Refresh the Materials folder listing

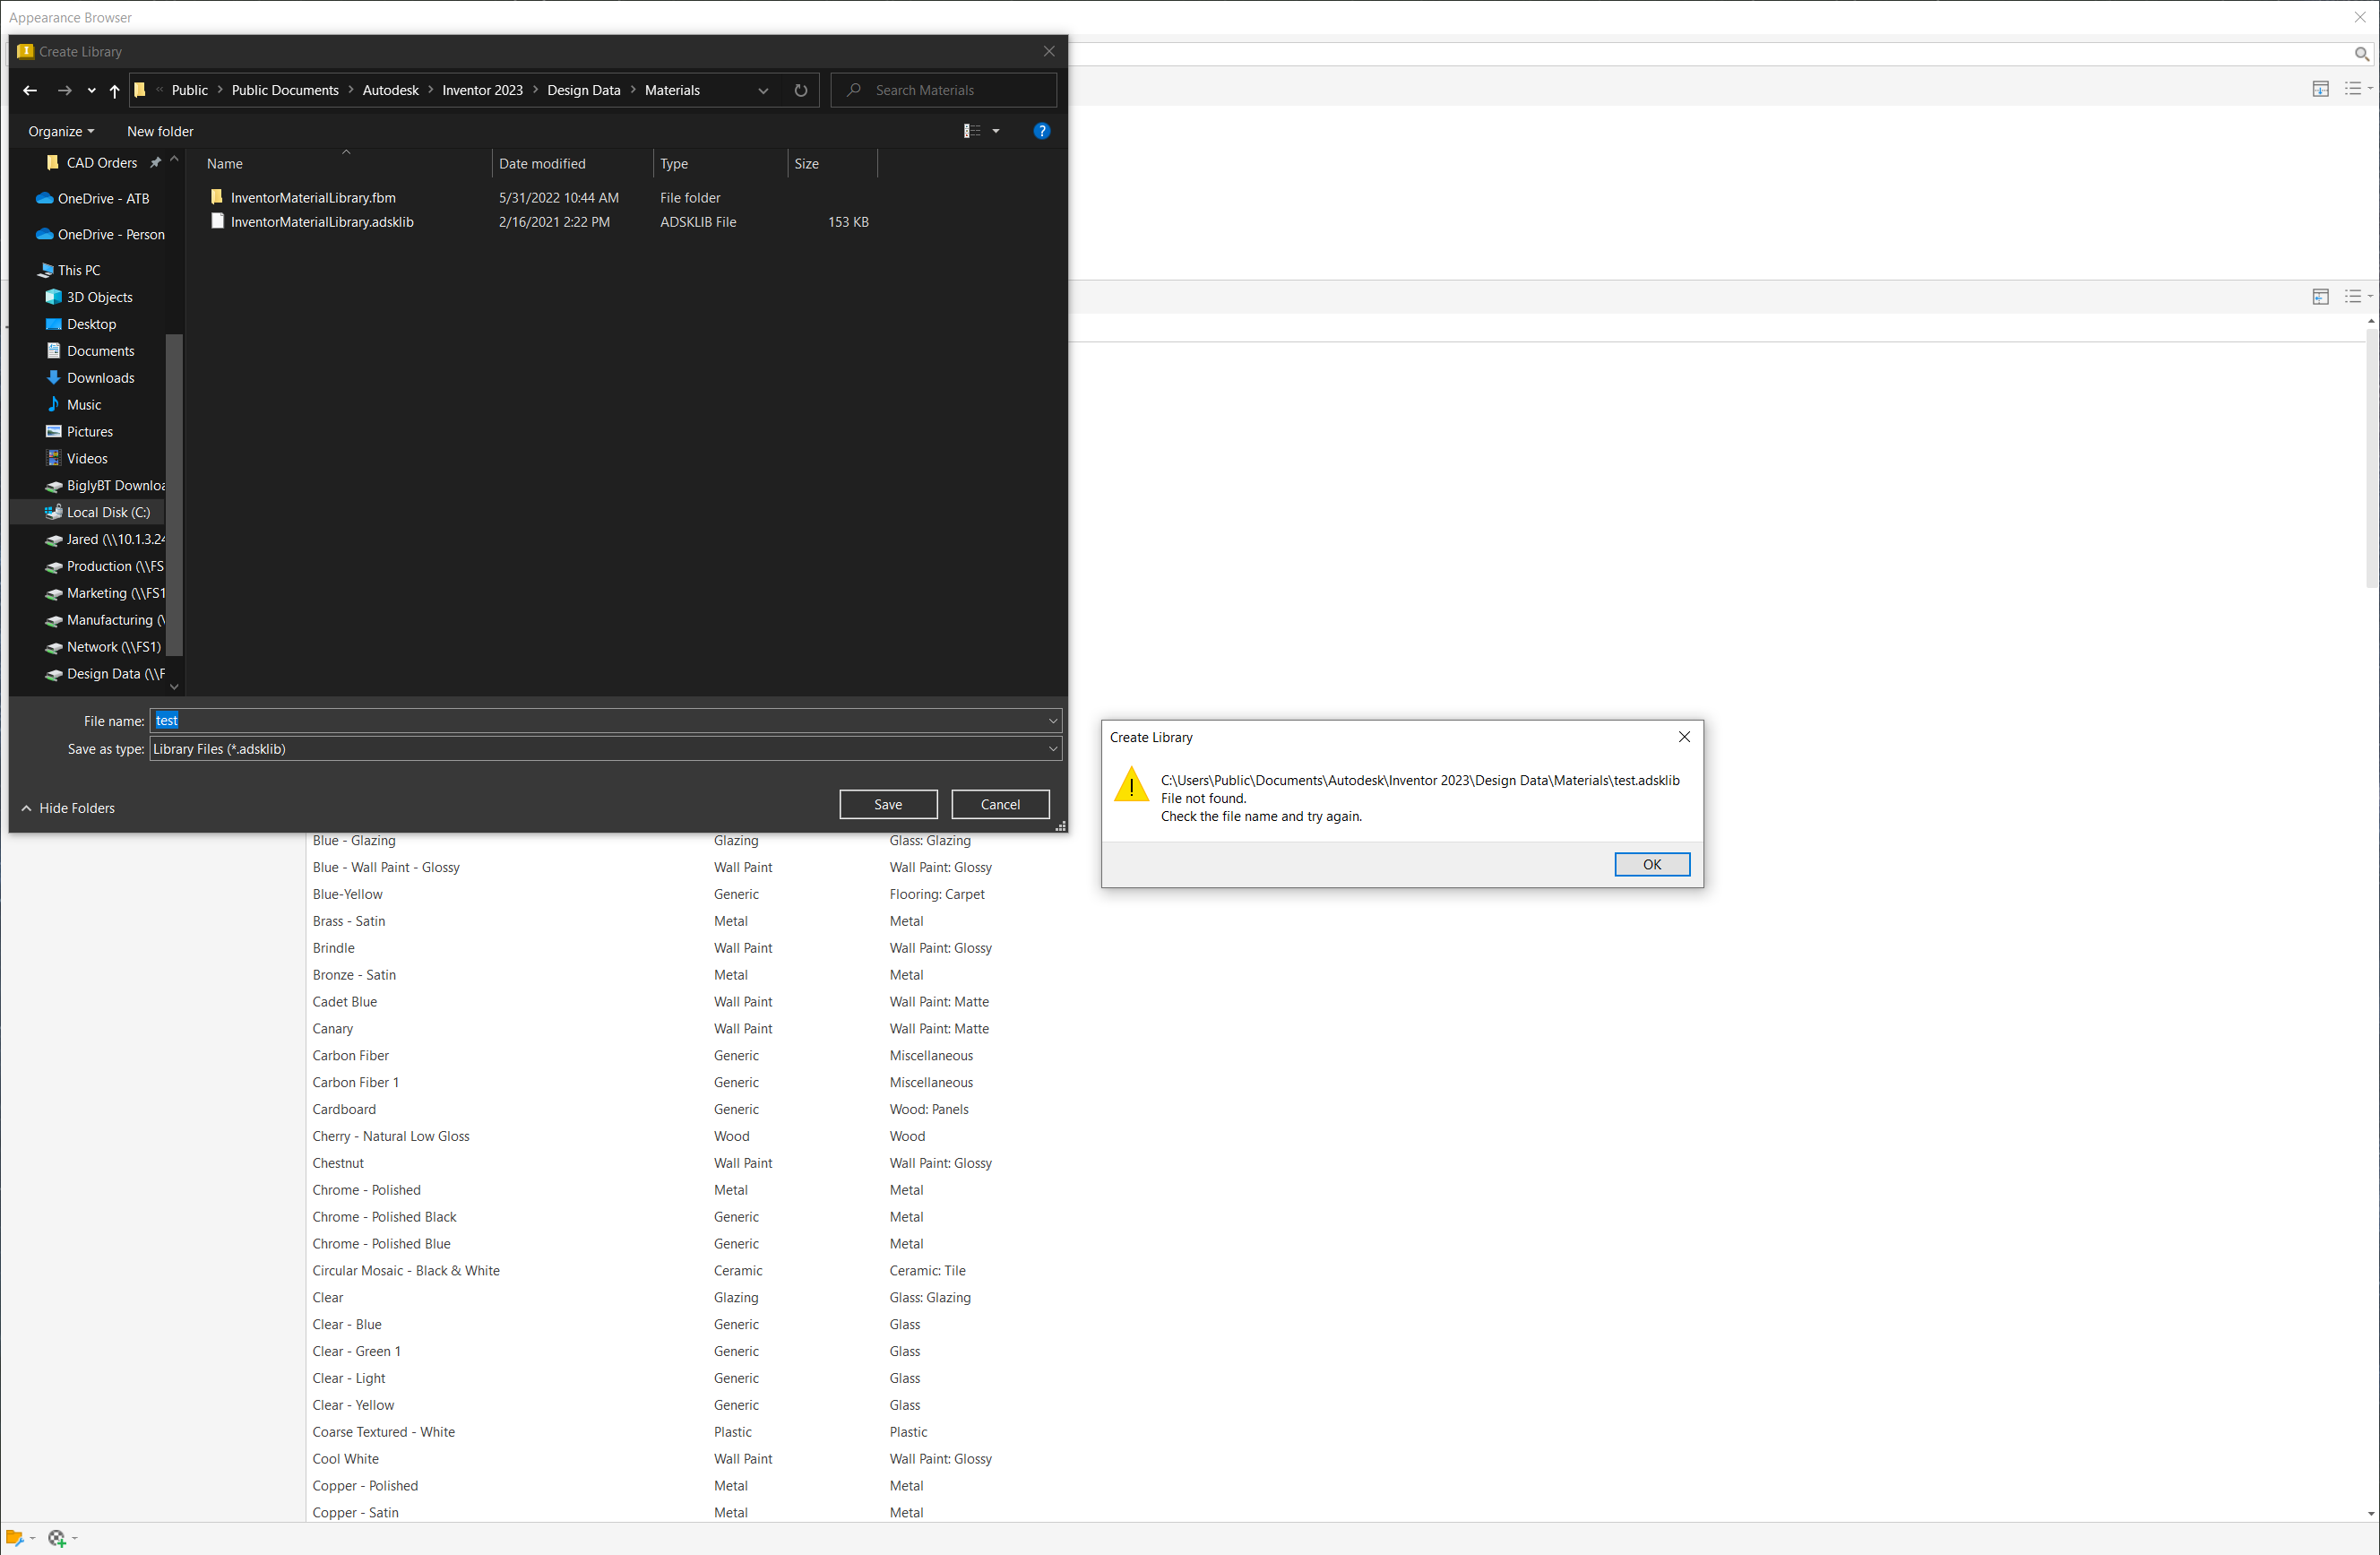pyautogui.click(x=800, y=90)
